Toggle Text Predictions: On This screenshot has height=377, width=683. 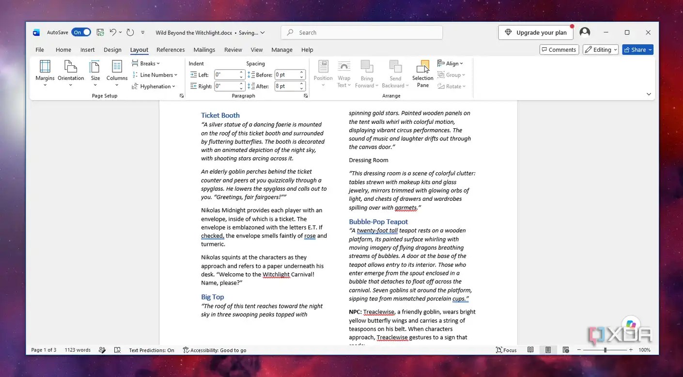point(152,350)
